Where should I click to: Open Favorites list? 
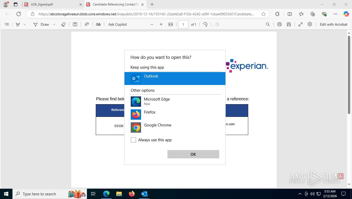coord(301,14)
